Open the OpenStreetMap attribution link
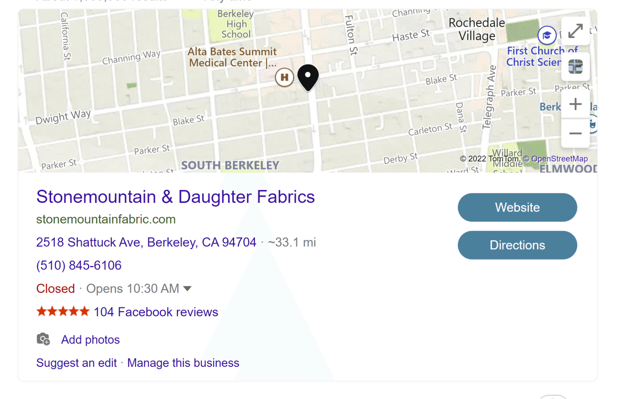 pos(559,159)
